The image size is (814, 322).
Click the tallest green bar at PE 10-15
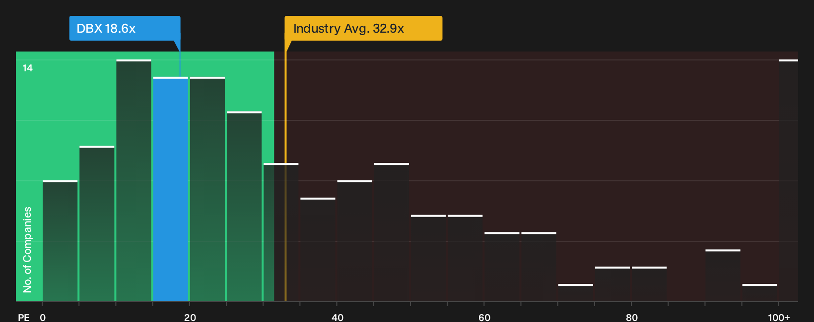click(x=134, y=181)
